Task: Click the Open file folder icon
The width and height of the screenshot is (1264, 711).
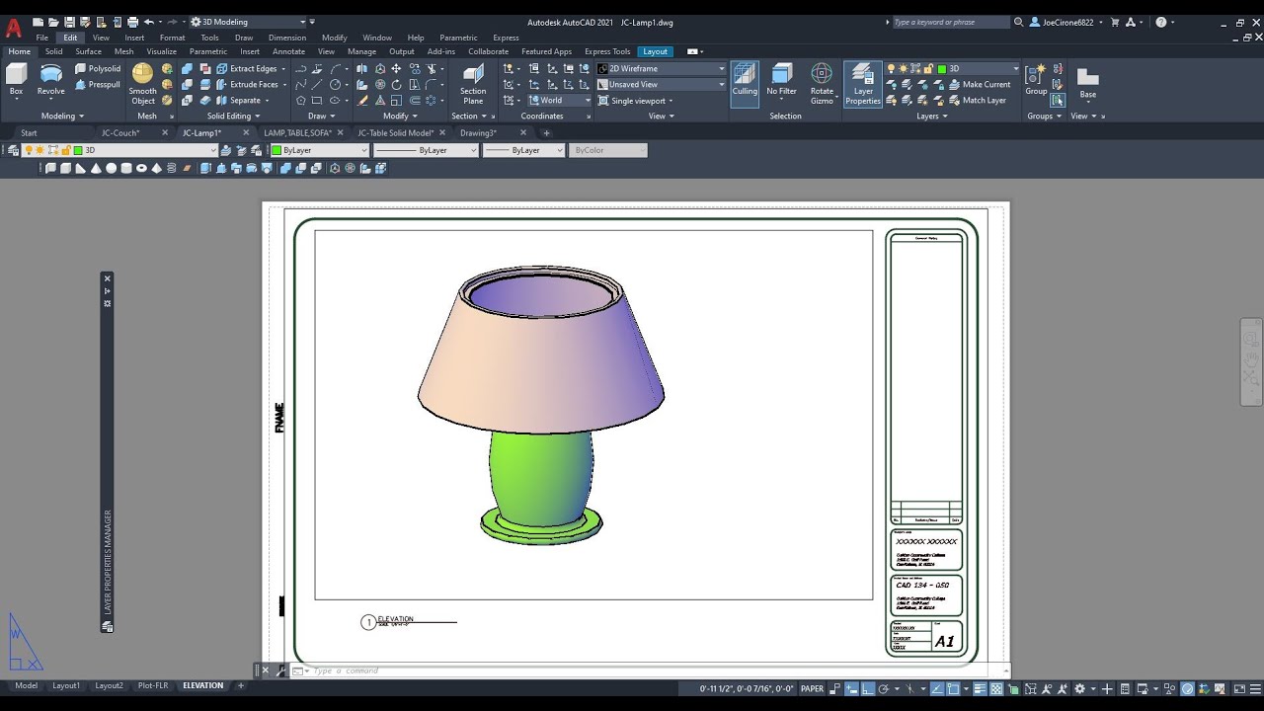Action: 53,22
